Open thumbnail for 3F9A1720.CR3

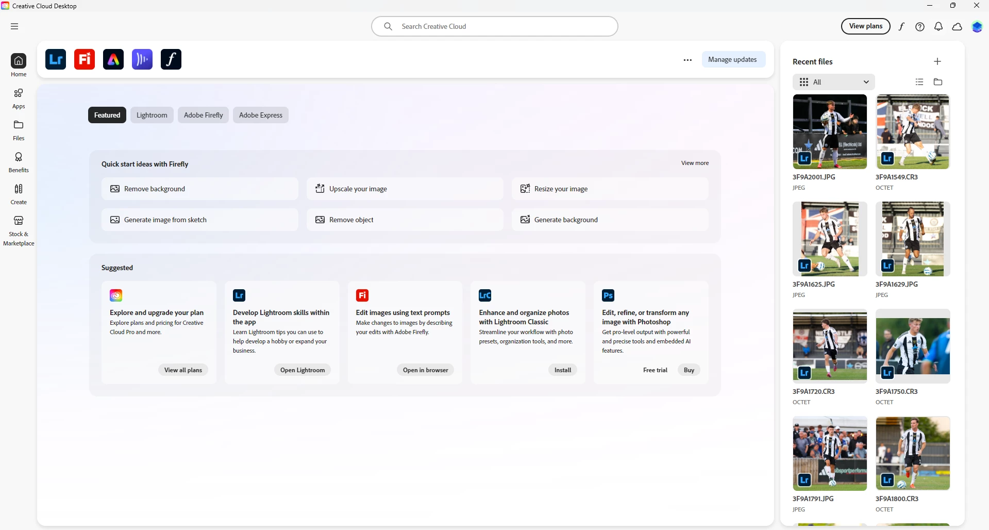(830, 346)
